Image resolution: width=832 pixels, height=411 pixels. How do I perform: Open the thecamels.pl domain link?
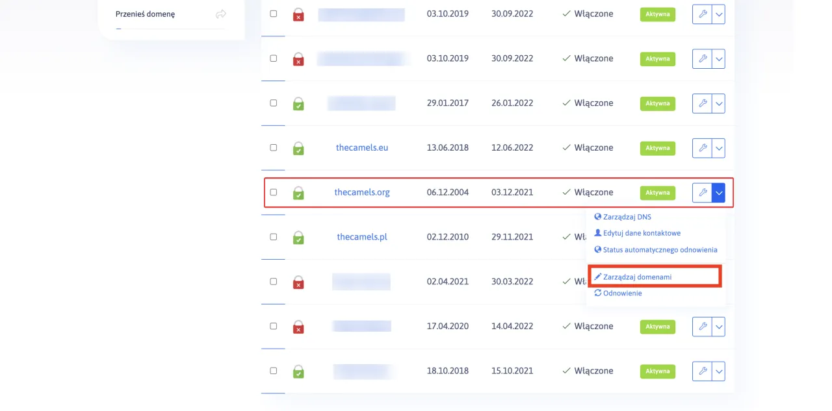(362, 237)
